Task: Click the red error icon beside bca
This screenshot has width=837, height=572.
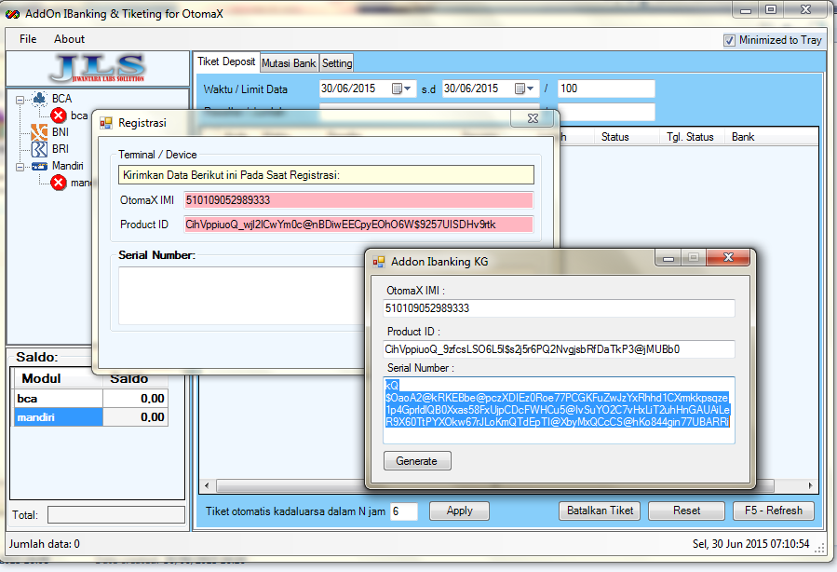Action: (58, 116)
